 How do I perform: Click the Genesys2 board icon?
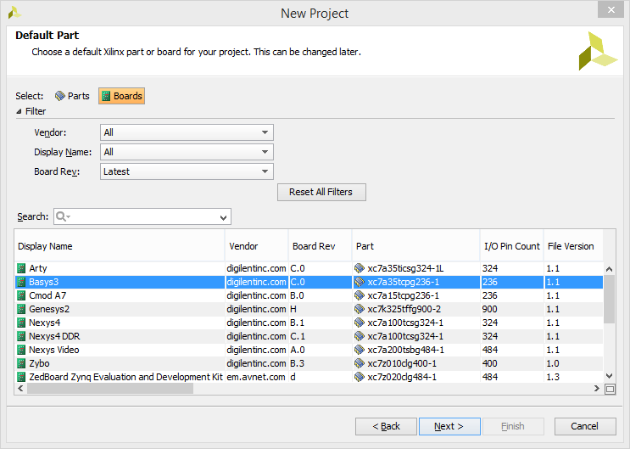tap(21, 309)
